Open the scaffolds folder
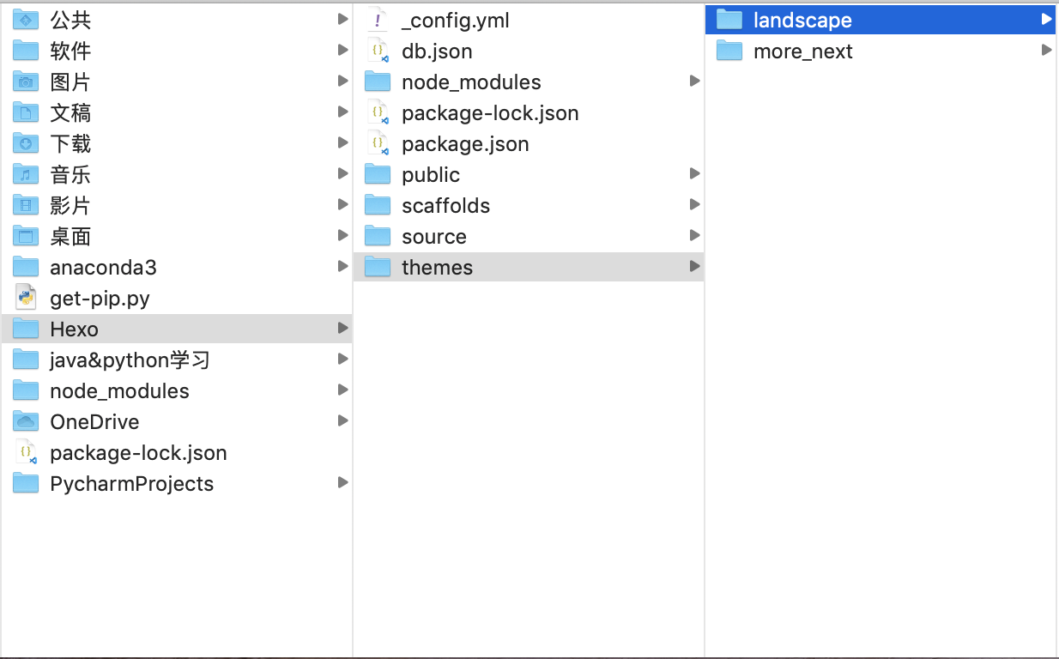The height and width of the screenshot is (659, 1059). 445,205
